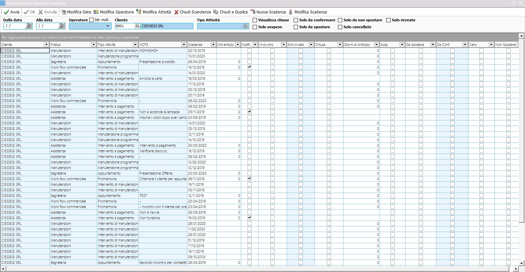525x272 pixels.
Task: Click the OK toolbar button
Action: (x=29, y=12)
